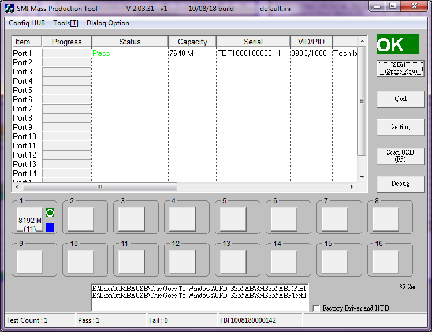Click the Debug button
The image size is (432, 332).
pos(401,184)
